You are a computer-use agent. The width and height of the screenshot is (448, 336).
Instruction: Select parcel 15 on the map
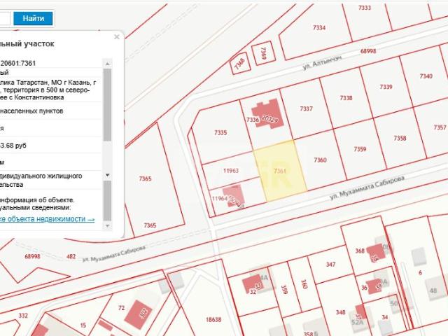tap(83, 325)
